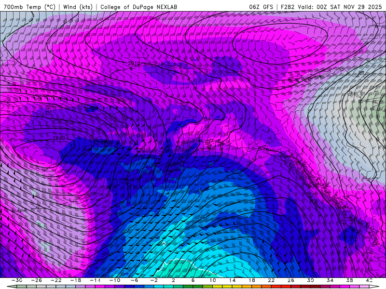Click the 26 colorbar scale label
This screenshot has height=289, width=386.
point(291,280)
